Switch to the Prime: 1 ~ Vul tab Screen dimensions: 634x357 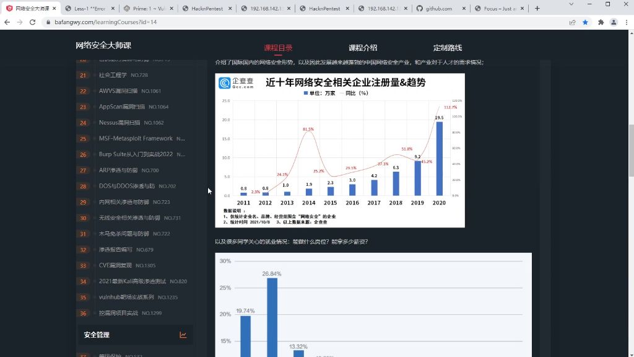[x=149, y=8]
